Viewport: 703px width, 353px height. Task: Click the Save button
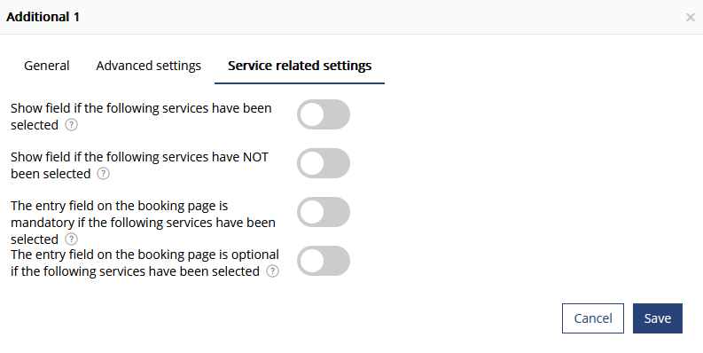[658, 318]
